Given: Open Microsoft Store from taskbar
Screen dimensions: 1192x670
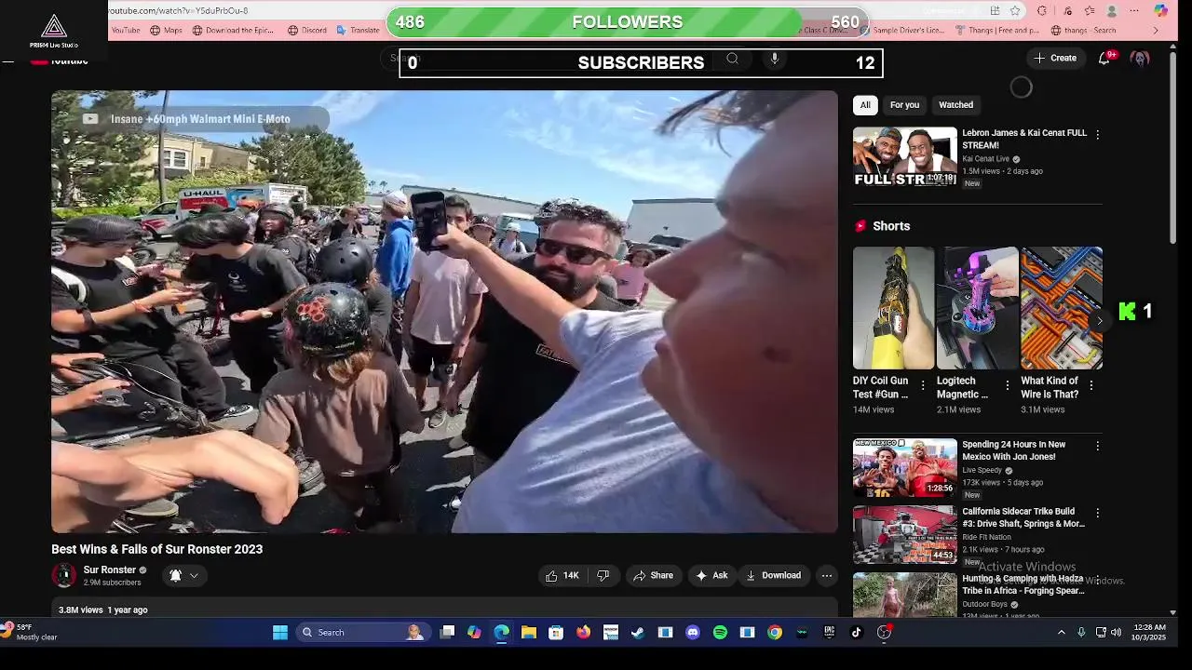Looking at the screenshot, I should (556, 633).
